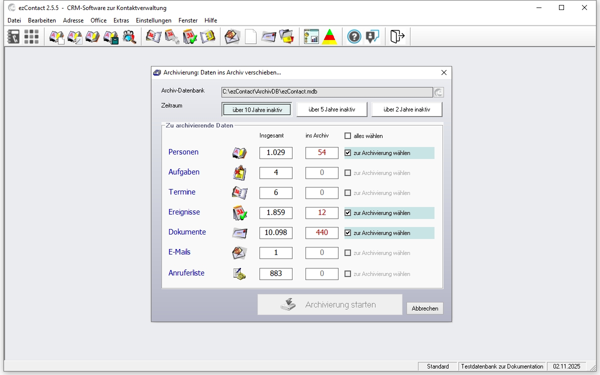Click the edit contact book icon with notepad
600x375 pixels.
[74, 37]
